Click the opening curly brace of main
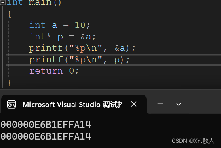The image size is (221, 148). [x=9, y=14]
